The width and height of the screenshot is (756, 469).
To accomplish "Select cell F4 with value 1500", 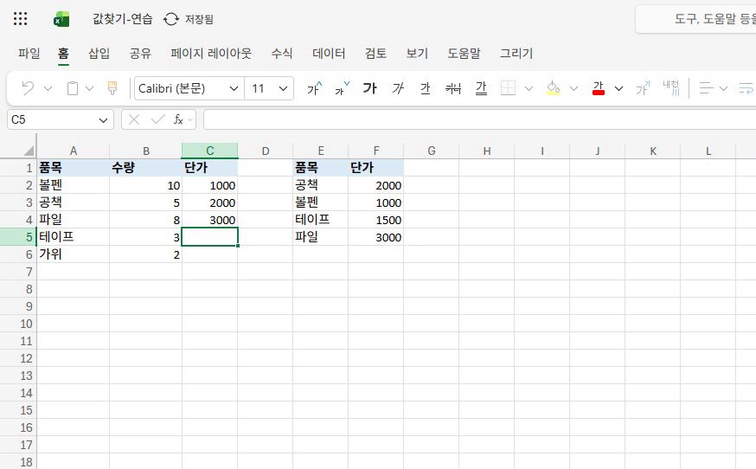I will click(x=375, y=220).
